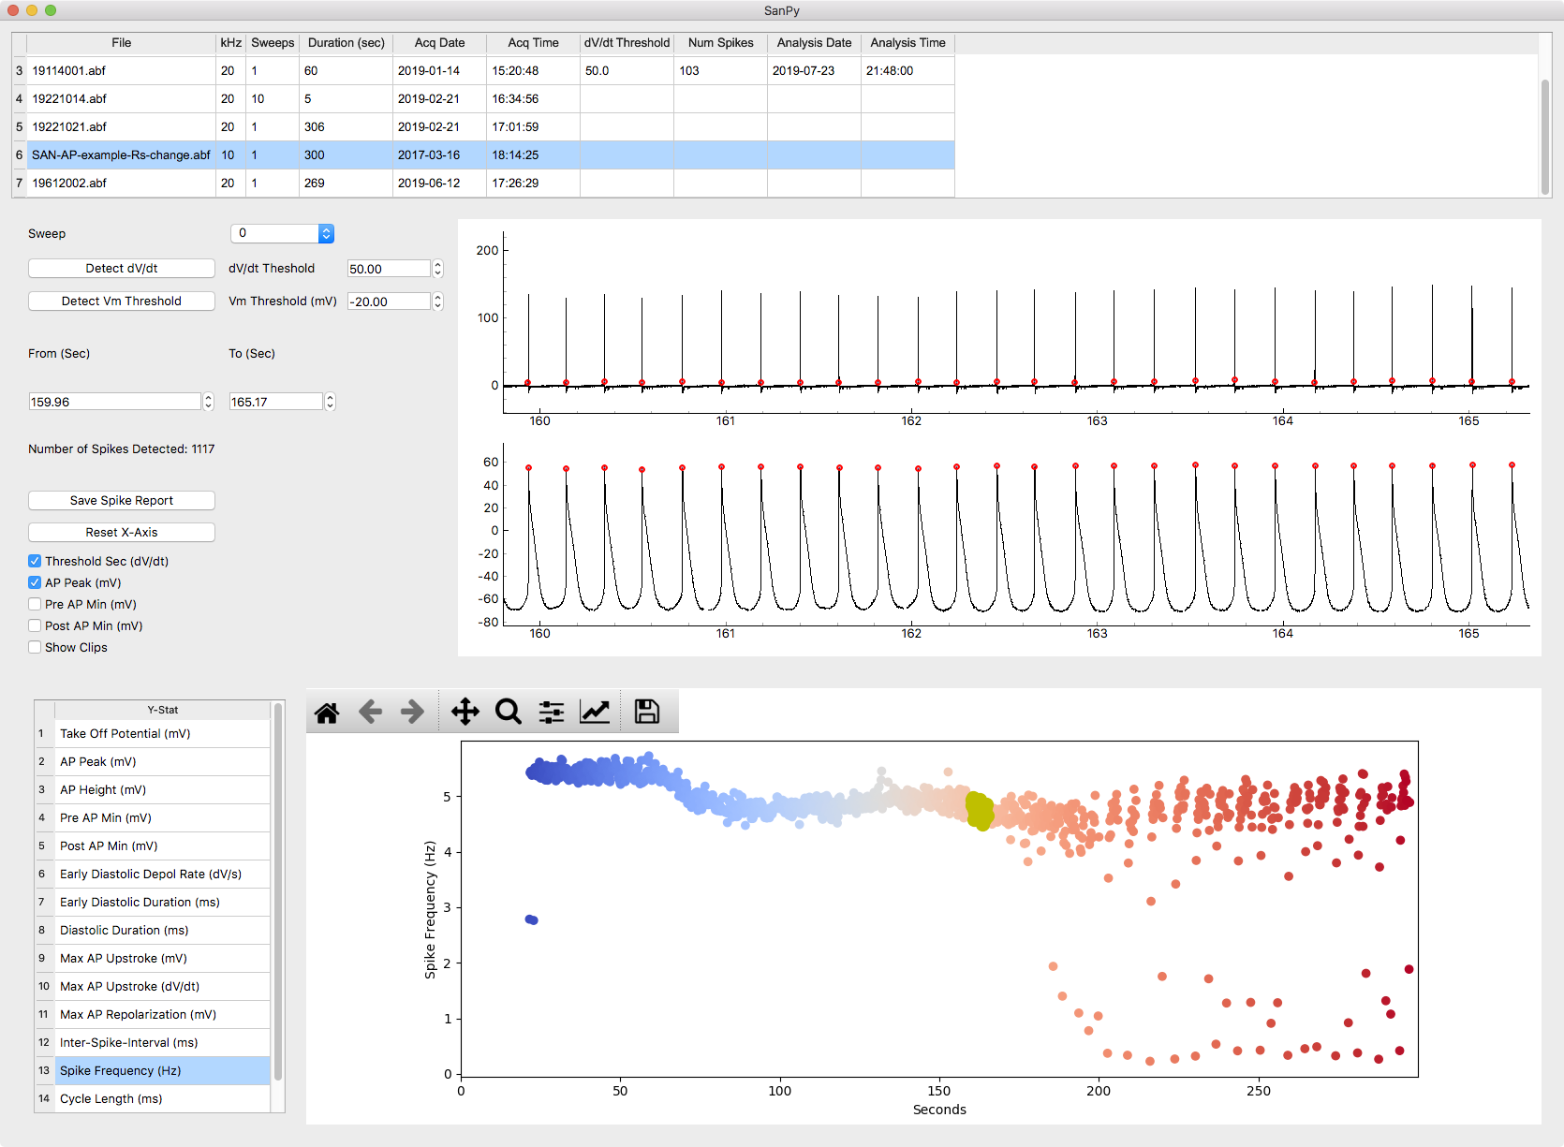Click the Y-Stat list vertical scrollbar

pyautogui.click(x=278, y=891)
